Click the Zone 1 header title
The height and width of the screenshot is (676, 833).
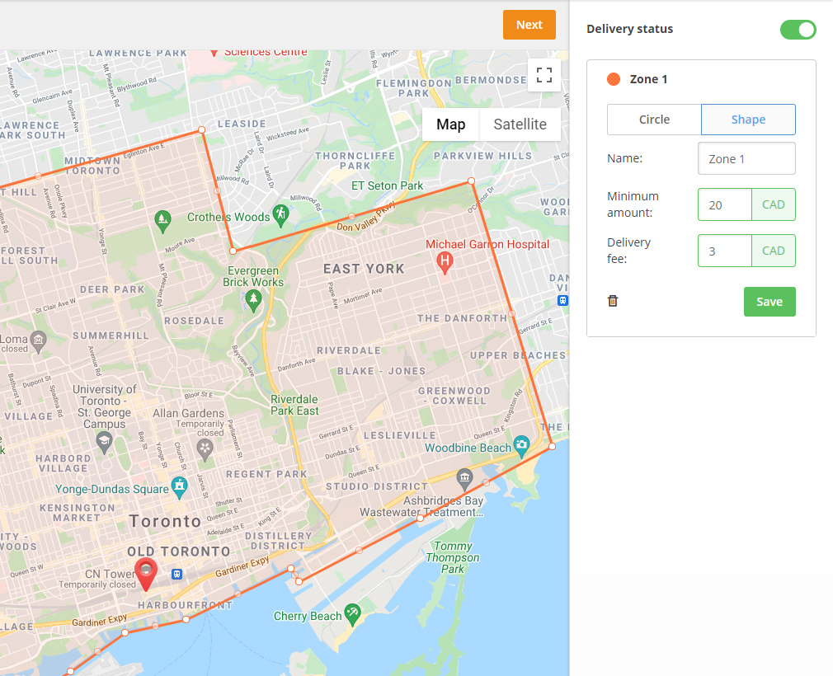click(648, 79)
